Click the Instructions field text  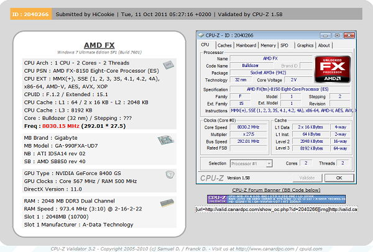[293, 110]
